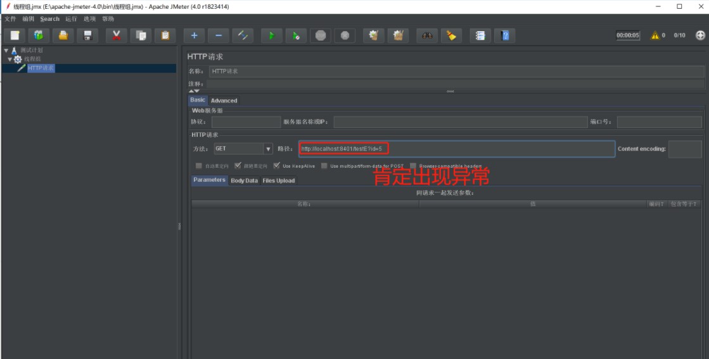Click the 测试计划 flask icon

(x=14, y=50)
